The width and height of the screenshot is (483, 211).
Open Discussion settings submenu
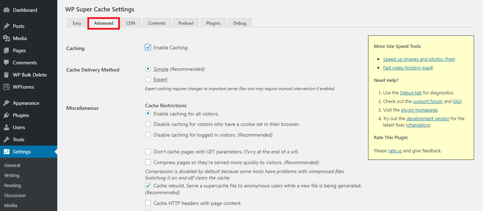tap(15, 195)
